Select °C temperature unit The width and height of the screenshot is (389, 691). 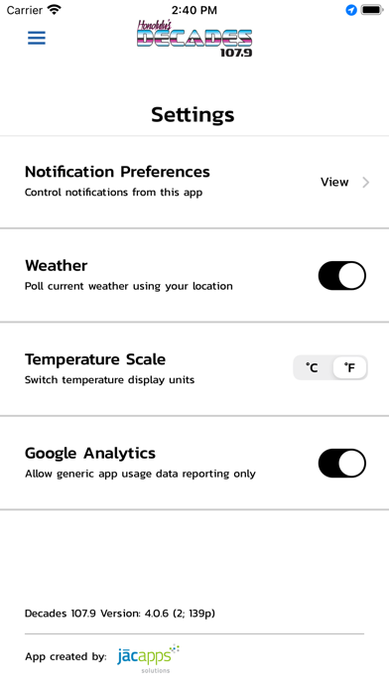[313, 367]
